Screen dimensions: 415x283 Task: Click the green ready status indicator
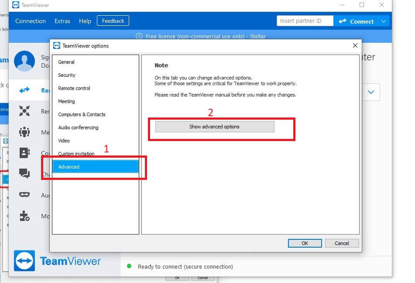pos(129,266)
